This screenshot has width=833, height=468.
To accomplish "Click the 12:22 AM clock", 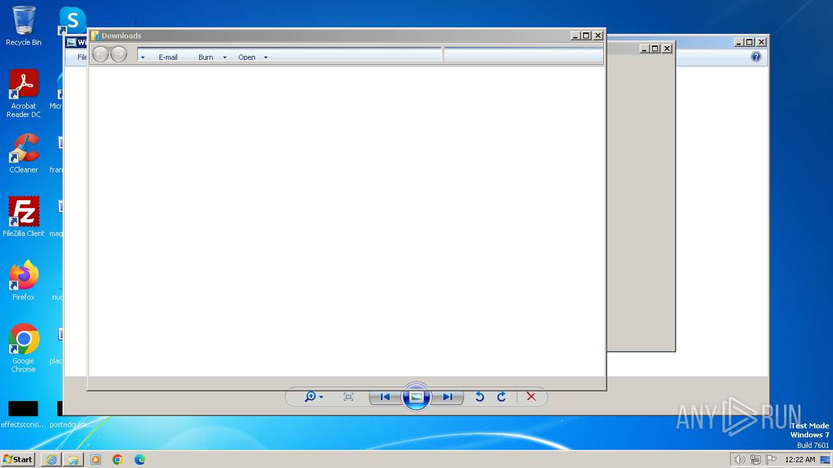I will click(x=800, y=460).
